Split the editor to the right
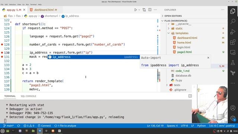Image resolution: width=238 pixels, height=134 pixels. click(x=150, y=10)
